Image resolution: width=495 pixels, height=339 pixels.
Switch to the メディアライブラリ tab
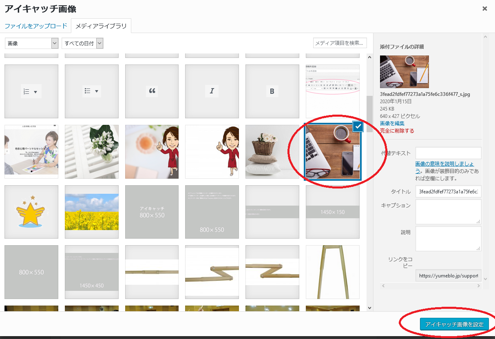click(101, 26)
